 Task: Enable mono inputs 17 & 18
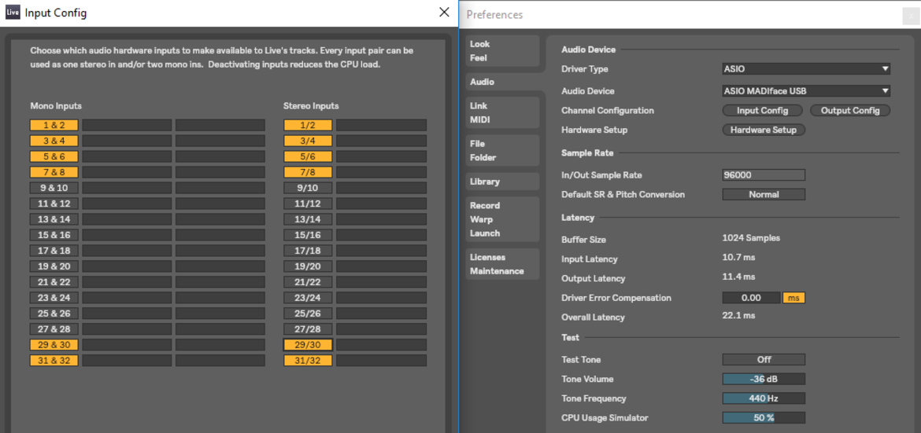[54, 251]
